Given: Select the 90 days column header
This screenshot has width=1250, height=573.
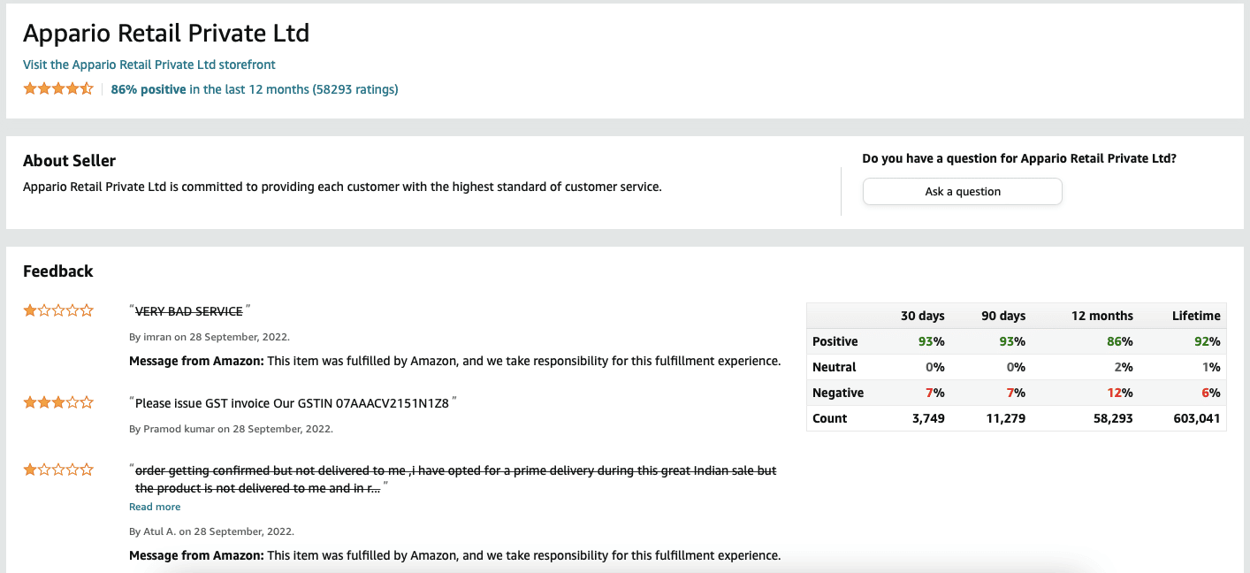Looking at the screenshot, I should coord(1003,316).
